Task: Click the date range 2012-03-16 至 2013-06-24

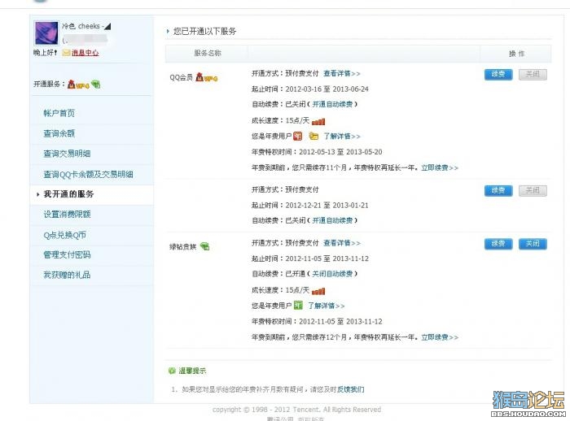Action: click(x=327, y=89)
